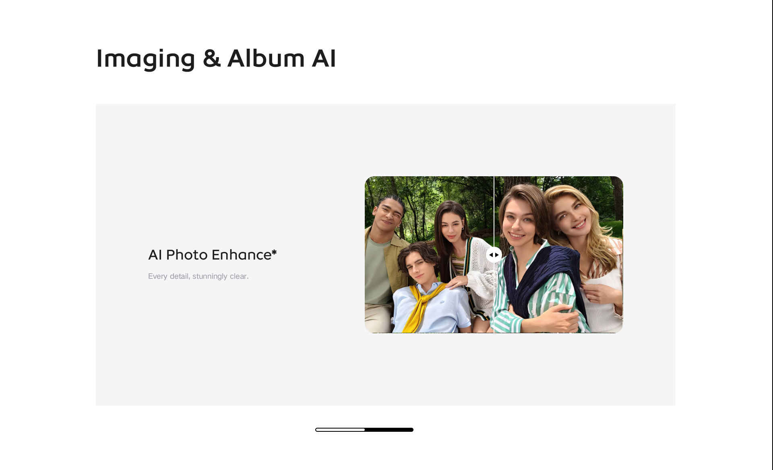Click the right arrow on comparison handle
The image size is (773, 470).
coord(497,255)
